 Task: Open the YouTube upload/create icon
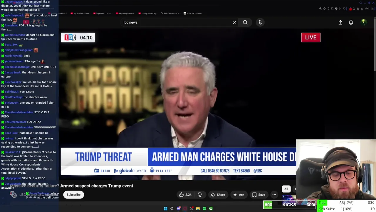click(340, 22)
